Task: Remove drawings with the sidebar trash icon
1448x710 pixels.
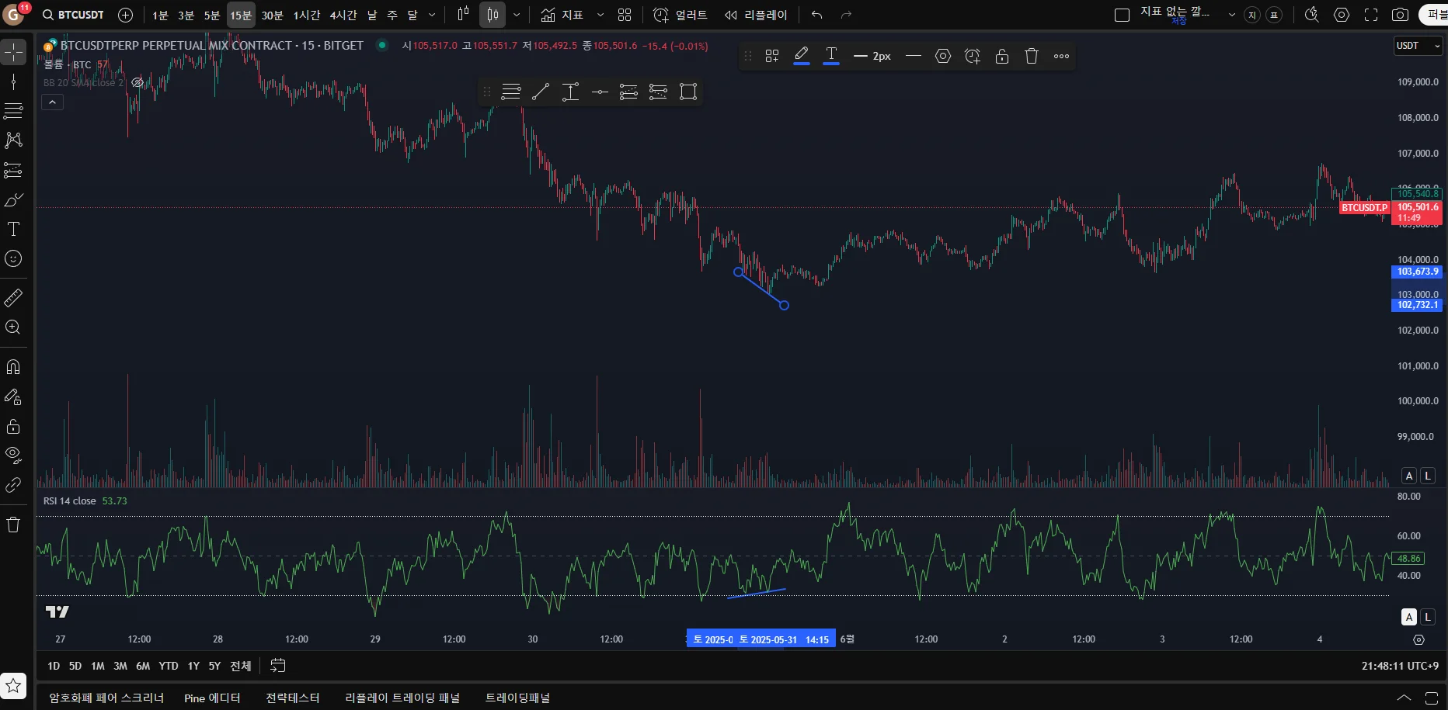Action: click(x=13, y=525)
